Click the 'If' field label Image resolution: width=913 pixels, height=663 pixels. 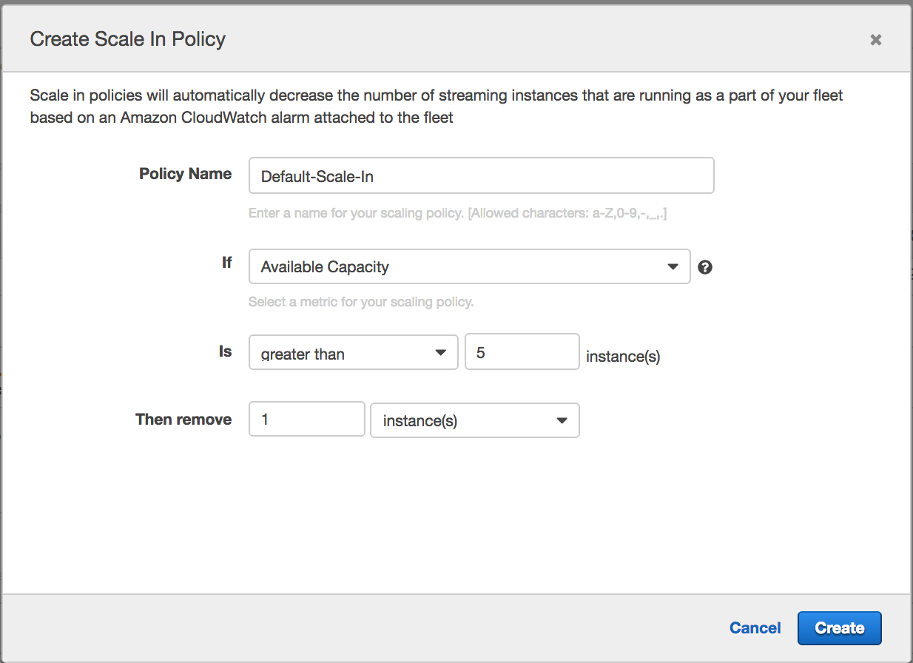226,263
